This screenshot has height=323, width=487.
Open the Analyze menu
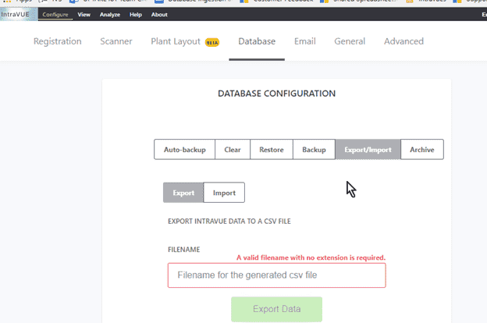point(110,15)
